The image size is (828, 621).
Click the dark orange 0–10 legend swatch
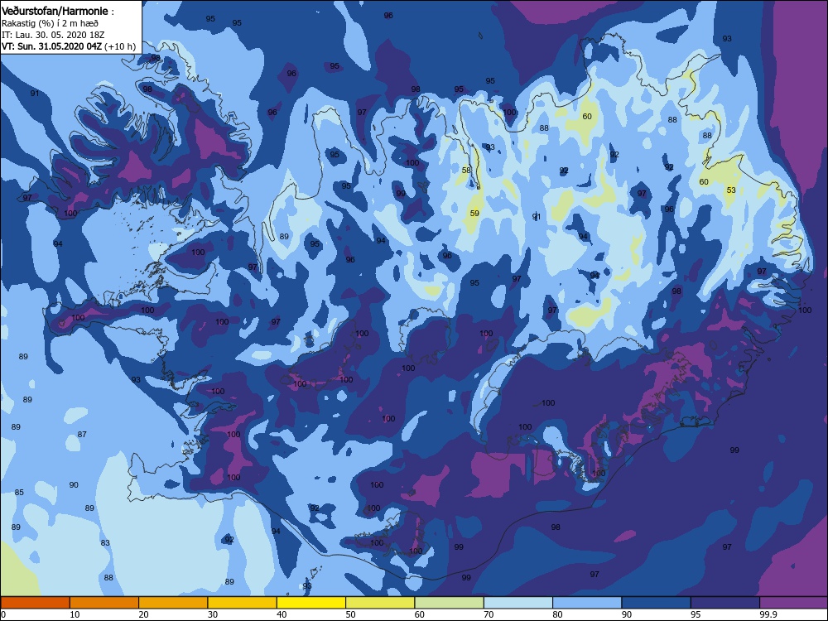[35, 603]
